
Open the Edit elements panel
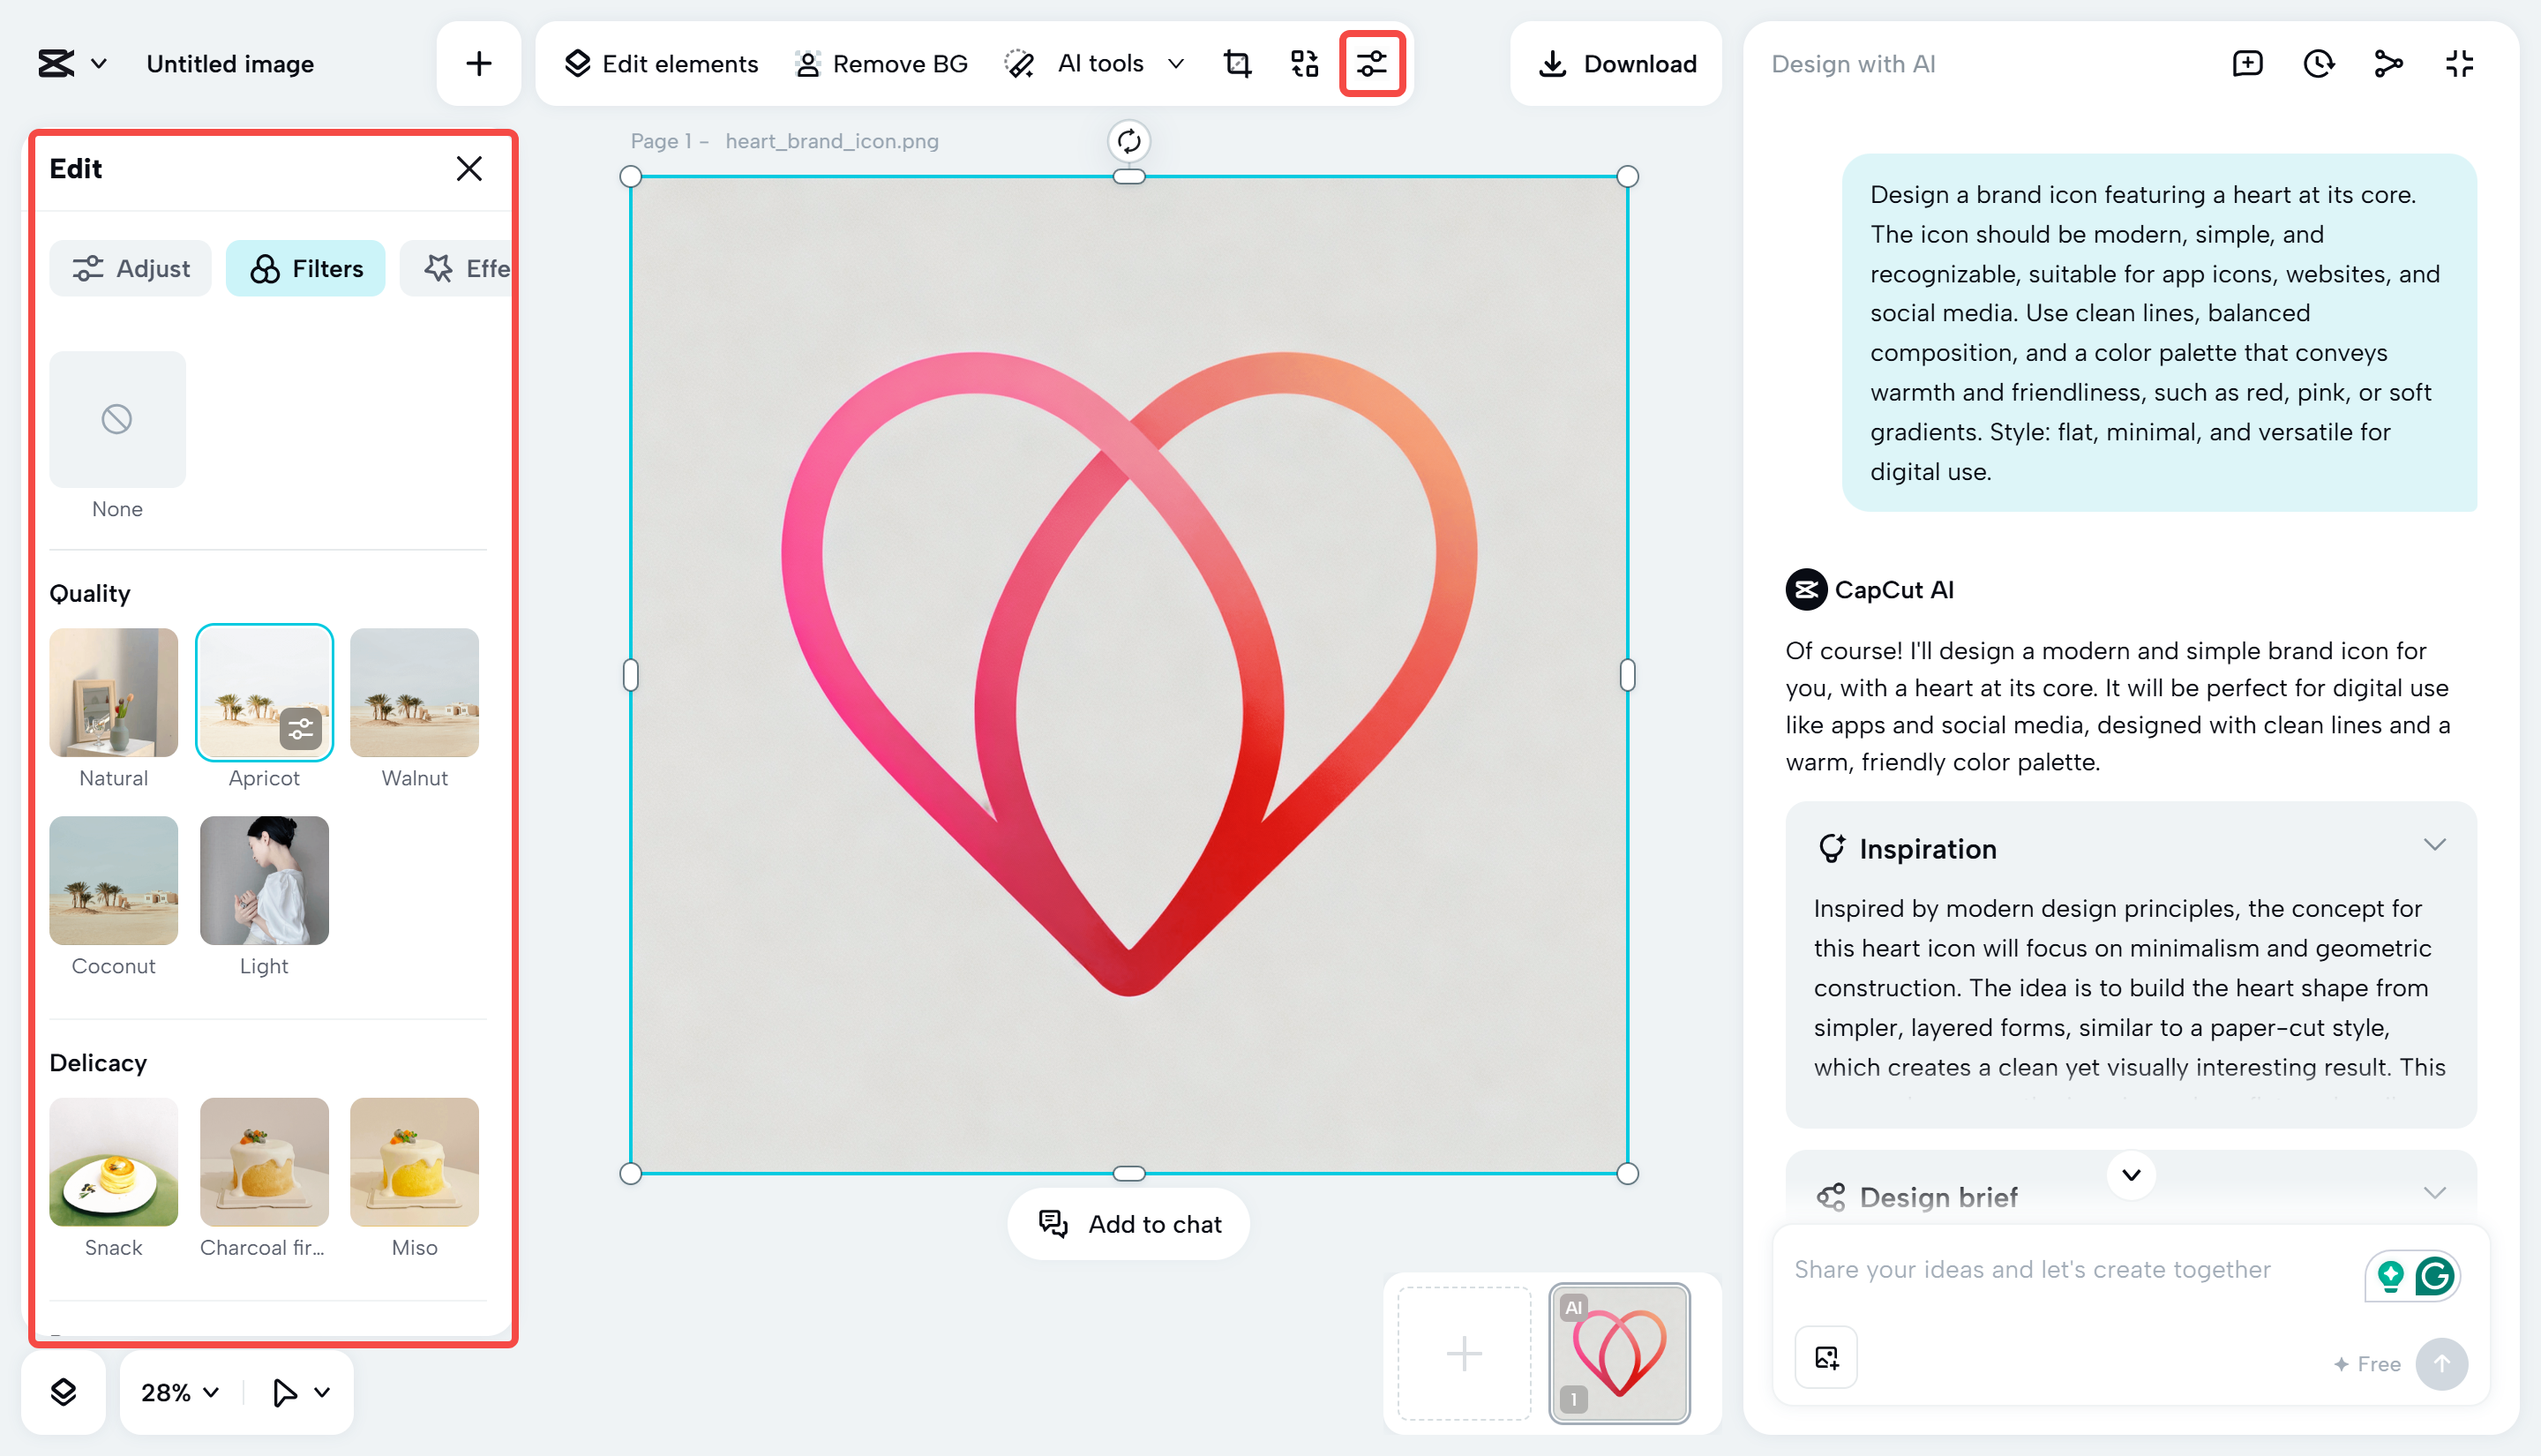pyautogui.click(x=659, y=63)
